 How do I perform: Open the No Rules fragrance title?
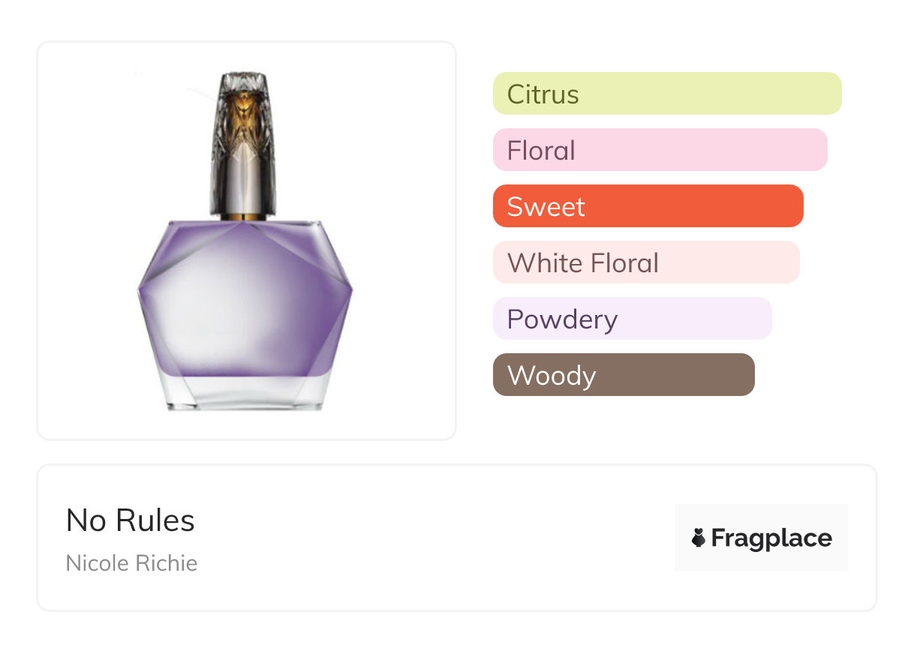click(x=130, y=520)
